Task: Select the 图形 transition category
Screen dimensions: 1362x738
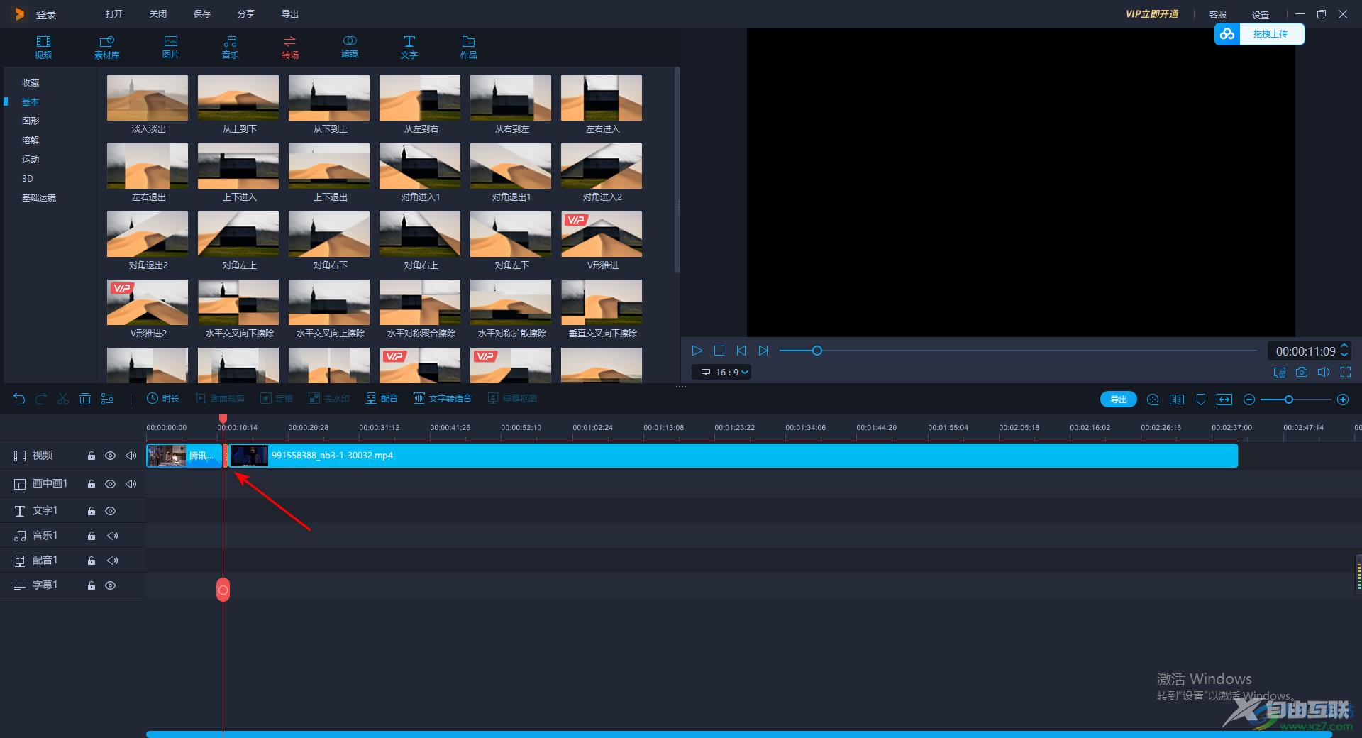Action: click(x=31, y=121)
